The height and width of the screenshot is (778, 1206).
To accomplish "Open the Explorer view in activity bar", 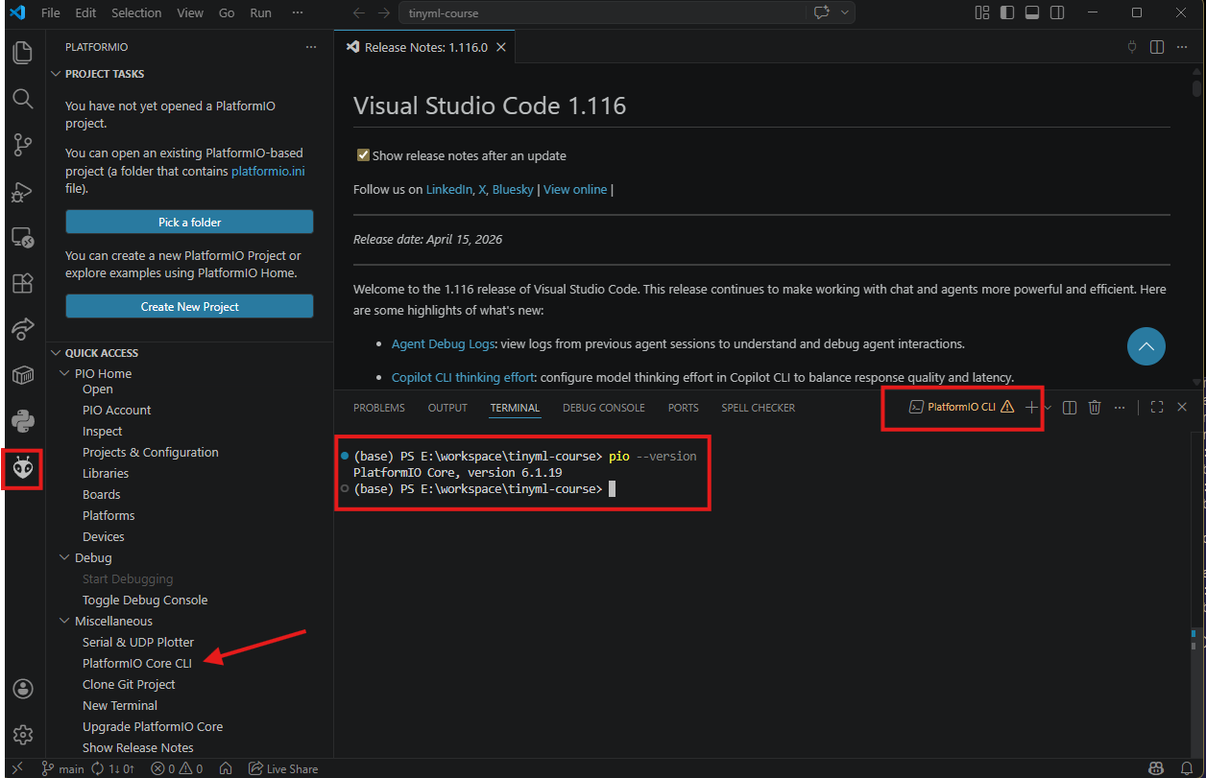I will (23, 52).
